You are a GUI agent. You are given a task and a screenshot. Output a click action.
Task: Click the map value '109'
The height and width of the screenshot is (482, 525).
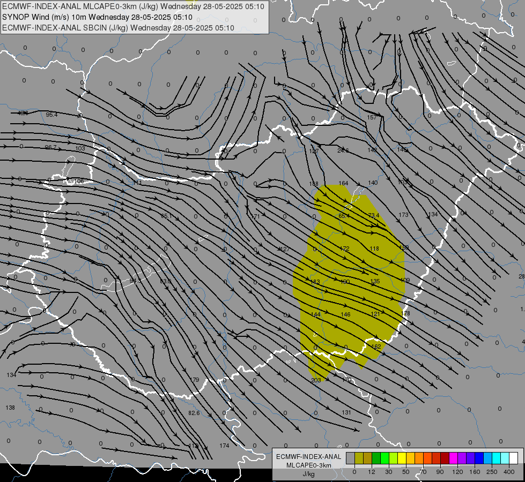click(405, 280)
